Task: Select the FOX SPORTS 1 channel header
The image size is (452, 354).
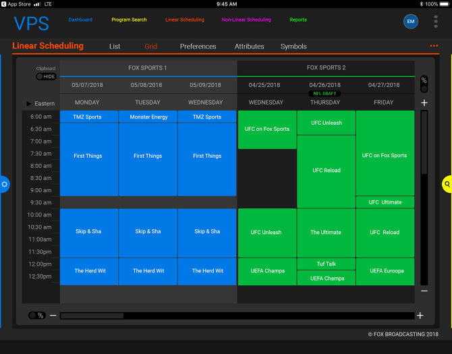Action: pos(148,68)
